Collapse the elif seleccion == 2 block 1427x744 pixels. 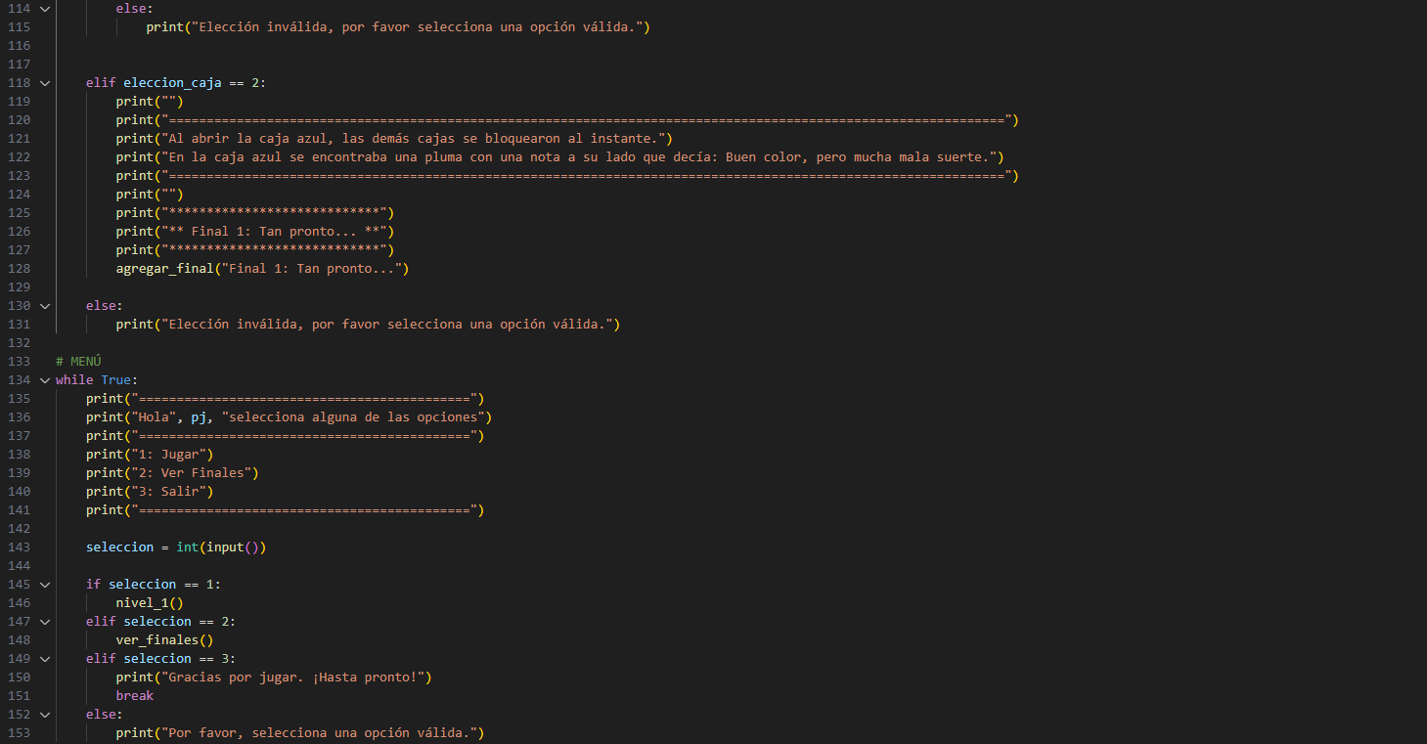[45, 622]
